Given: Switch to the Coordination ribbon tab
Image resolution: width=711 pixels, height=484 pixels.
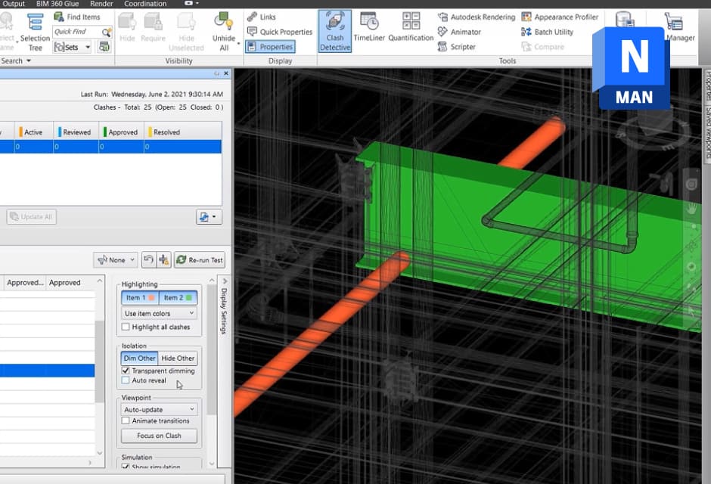Looking at the screenshot, I should pos(144,4).
